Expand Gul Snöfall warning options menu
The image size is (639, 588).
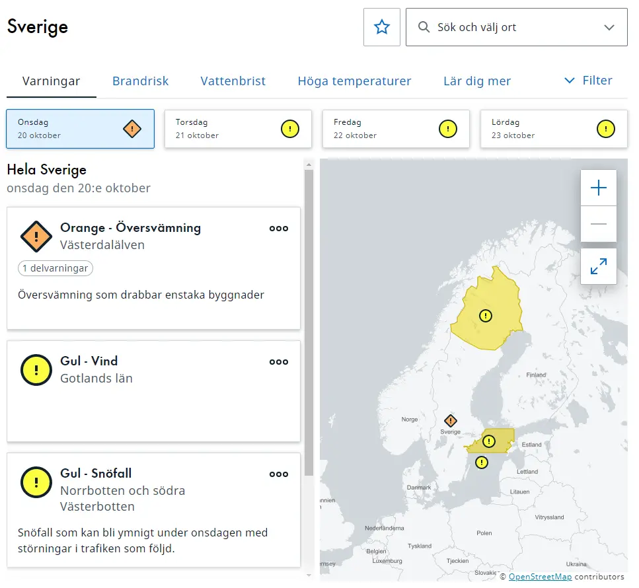point(279,474)
